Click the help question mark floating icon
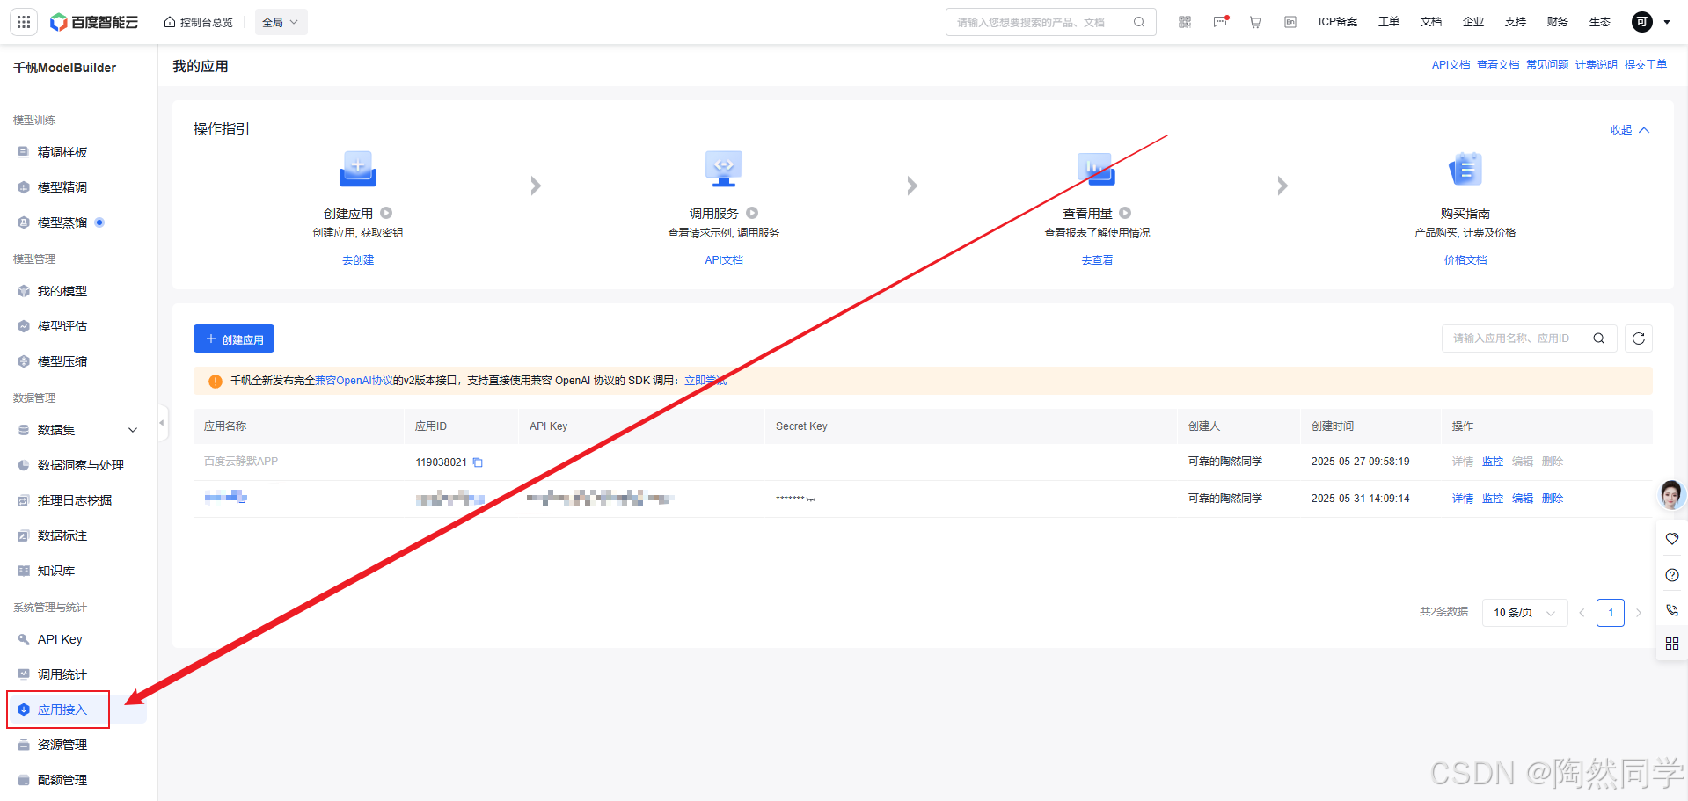Screen dimensions: 1688x801 1672,575
